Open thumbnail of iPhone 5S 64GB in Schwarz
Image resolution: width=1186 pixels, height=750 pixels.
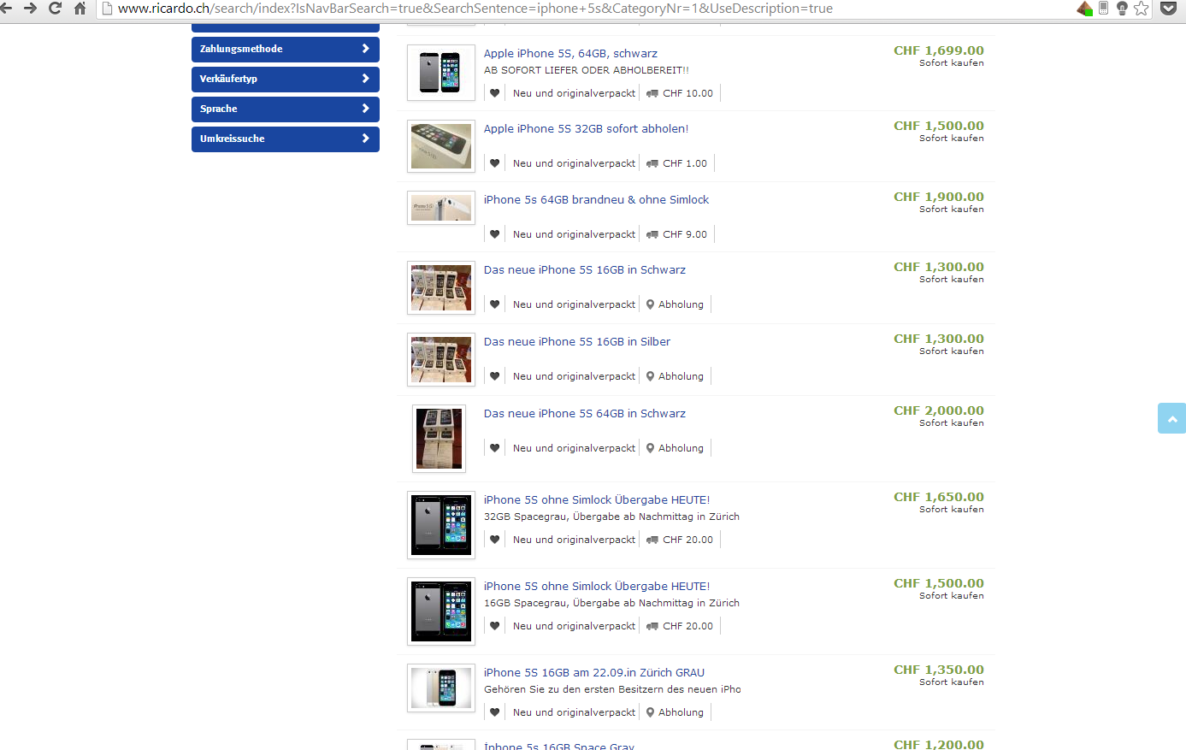(440, 439)
